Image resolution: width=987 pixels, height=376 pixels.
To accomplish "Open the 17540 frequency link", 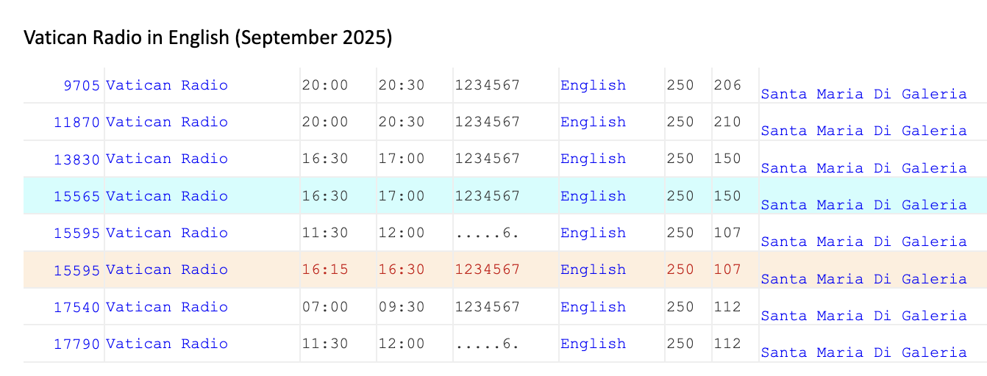I will click(x=76, y=307).
